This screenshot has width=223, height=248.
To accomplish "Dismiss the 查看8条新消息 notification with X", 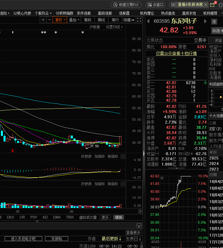I will click(x=206, y=5).
